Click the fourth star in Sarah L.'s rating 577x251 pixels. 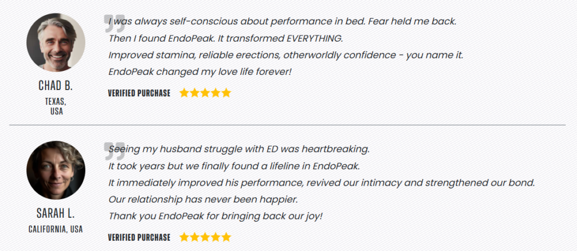pos(216,237)
